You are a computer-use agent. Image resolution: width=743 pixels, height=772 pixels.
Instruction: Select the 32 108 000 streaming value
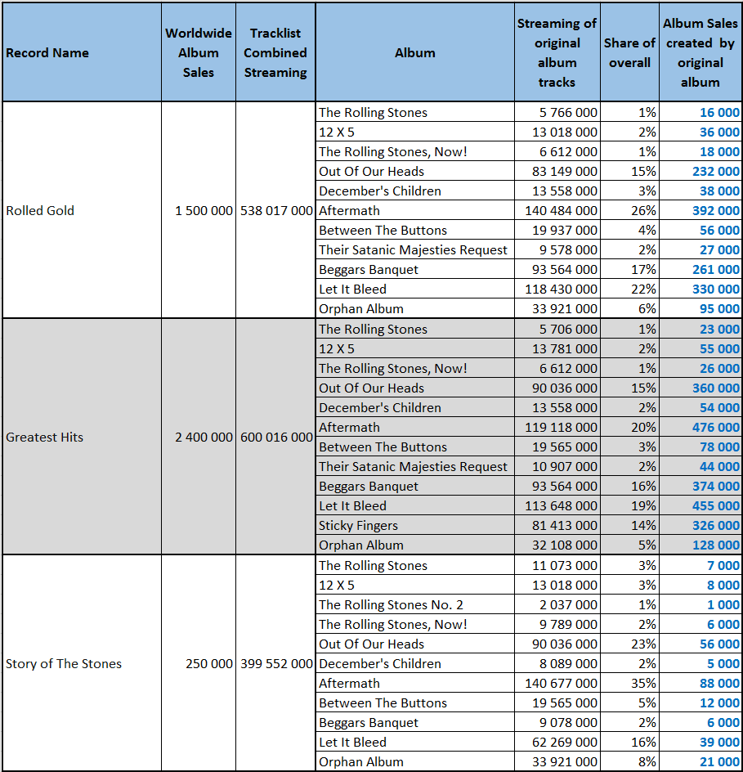pyautogui.click(x=564, y=545)
